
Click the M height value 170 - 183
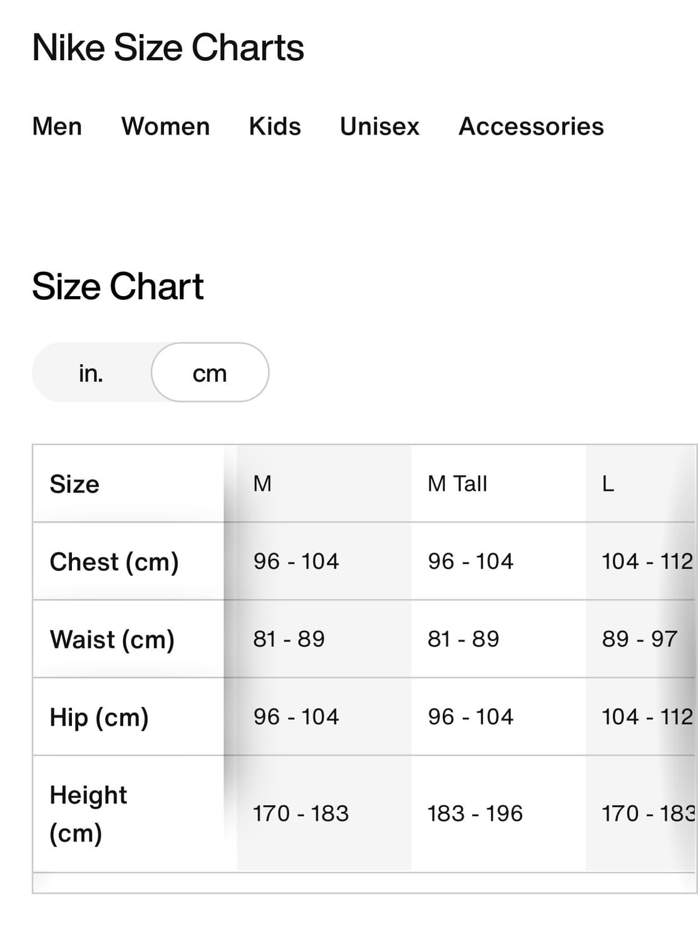300,813
